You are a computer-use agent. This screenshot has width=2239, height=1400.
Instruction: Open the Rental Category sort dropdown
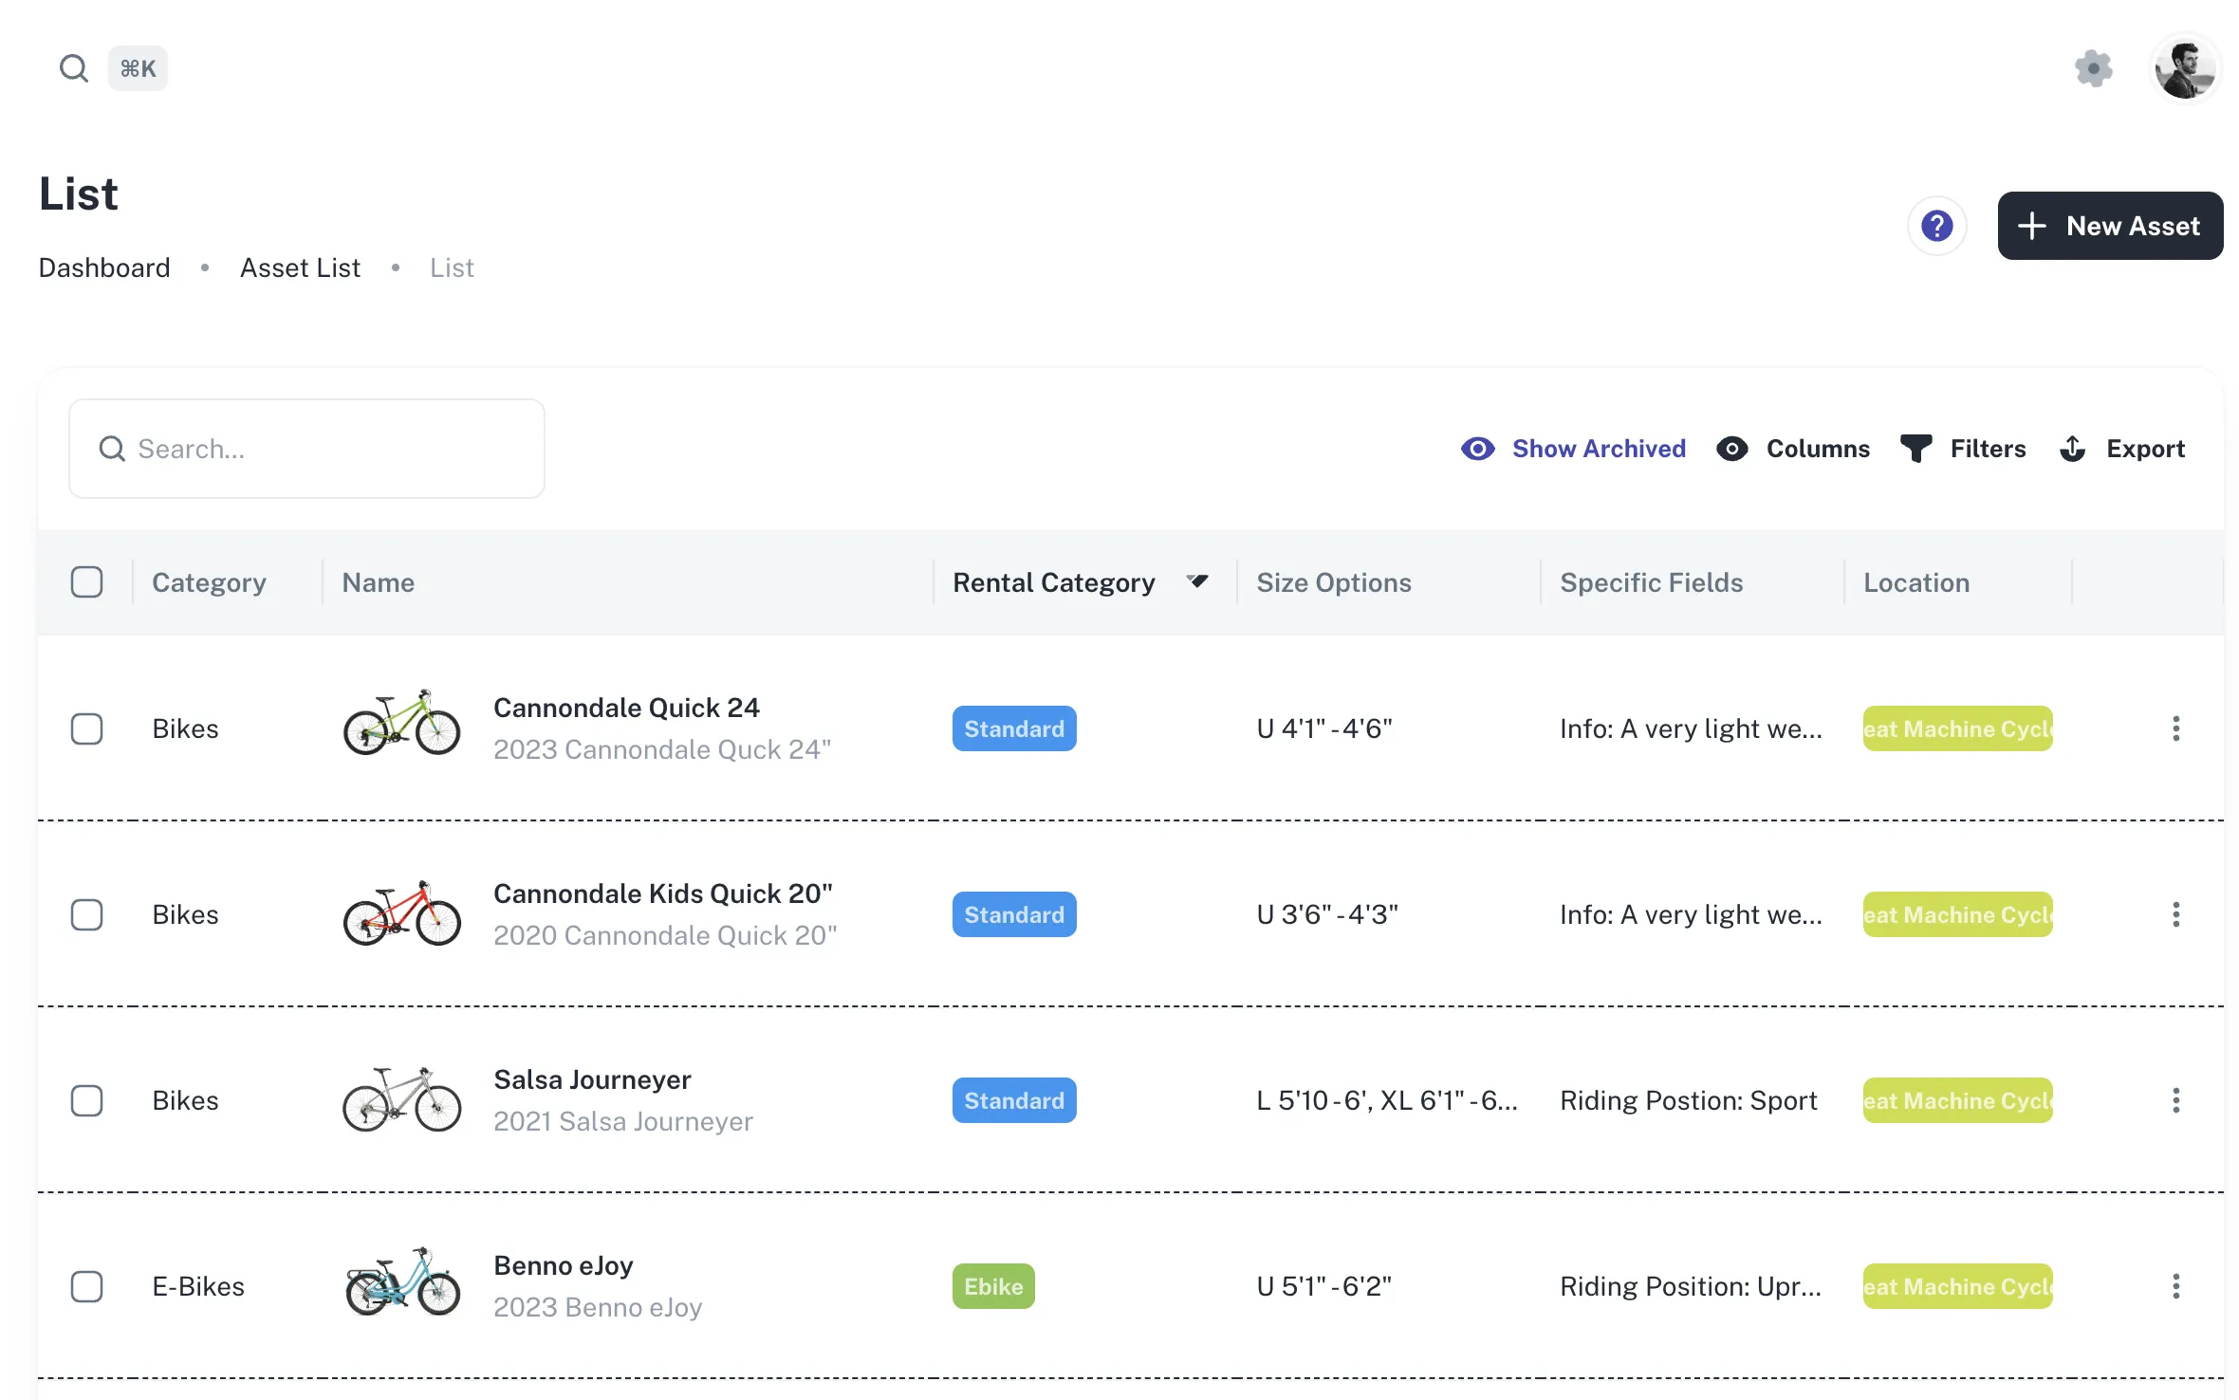tap(1197, 581)
